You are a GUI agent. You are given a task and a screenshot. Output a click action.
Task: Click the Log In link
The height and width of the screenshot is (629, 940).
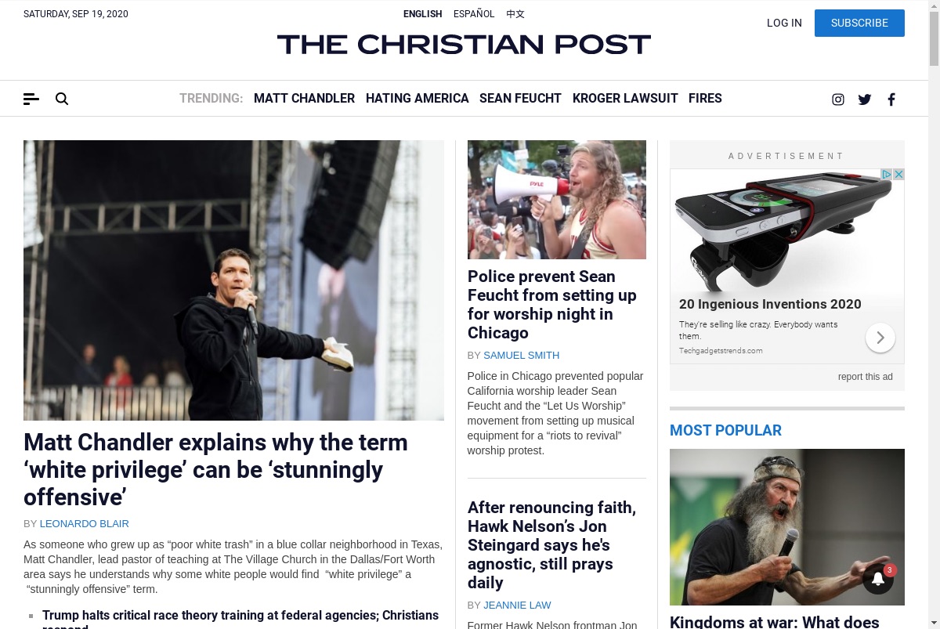coord(784,23)
